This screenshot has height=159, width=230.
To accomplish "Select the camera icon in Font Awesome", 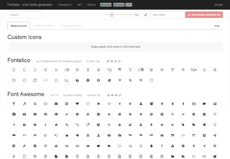I will pyautogui.click(x=14, y=114).
